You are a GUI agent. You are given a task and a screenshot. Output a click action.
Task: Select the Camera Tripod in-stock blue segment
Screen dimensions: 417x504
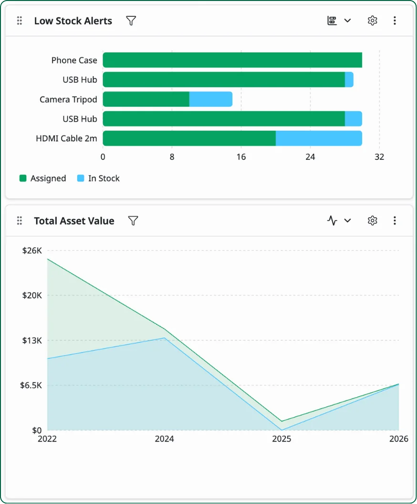(211, 99)
